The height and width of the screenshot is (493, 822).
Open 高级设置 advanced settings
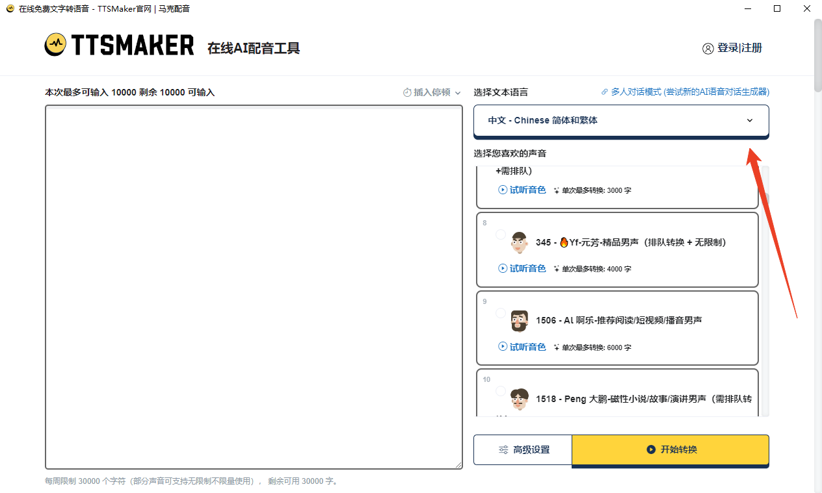point(523,449)
